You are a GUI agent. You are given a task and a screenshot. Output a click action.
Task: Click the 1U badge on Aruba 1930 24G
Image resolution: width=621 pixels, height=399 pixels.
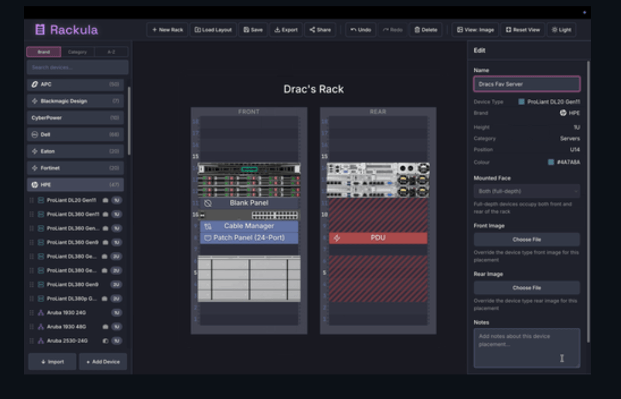coord(117,313)
